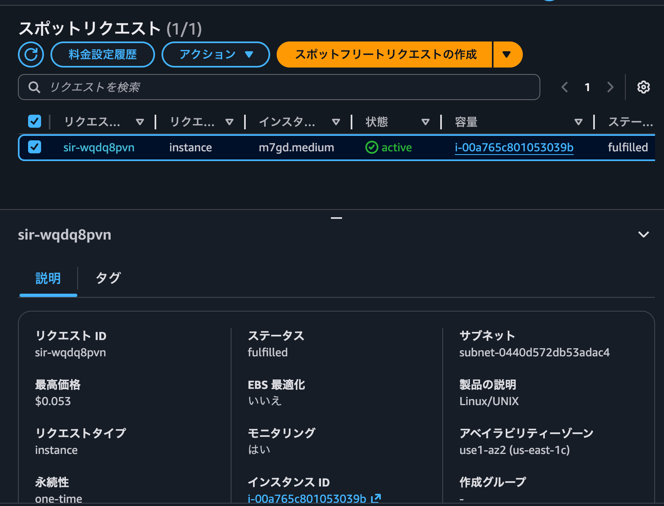Image resolution: width=664 pixels, height=506 pixels.
Task: Open the アクション dropdown menu
Action: pyautogui.click(x=216, y=54)
